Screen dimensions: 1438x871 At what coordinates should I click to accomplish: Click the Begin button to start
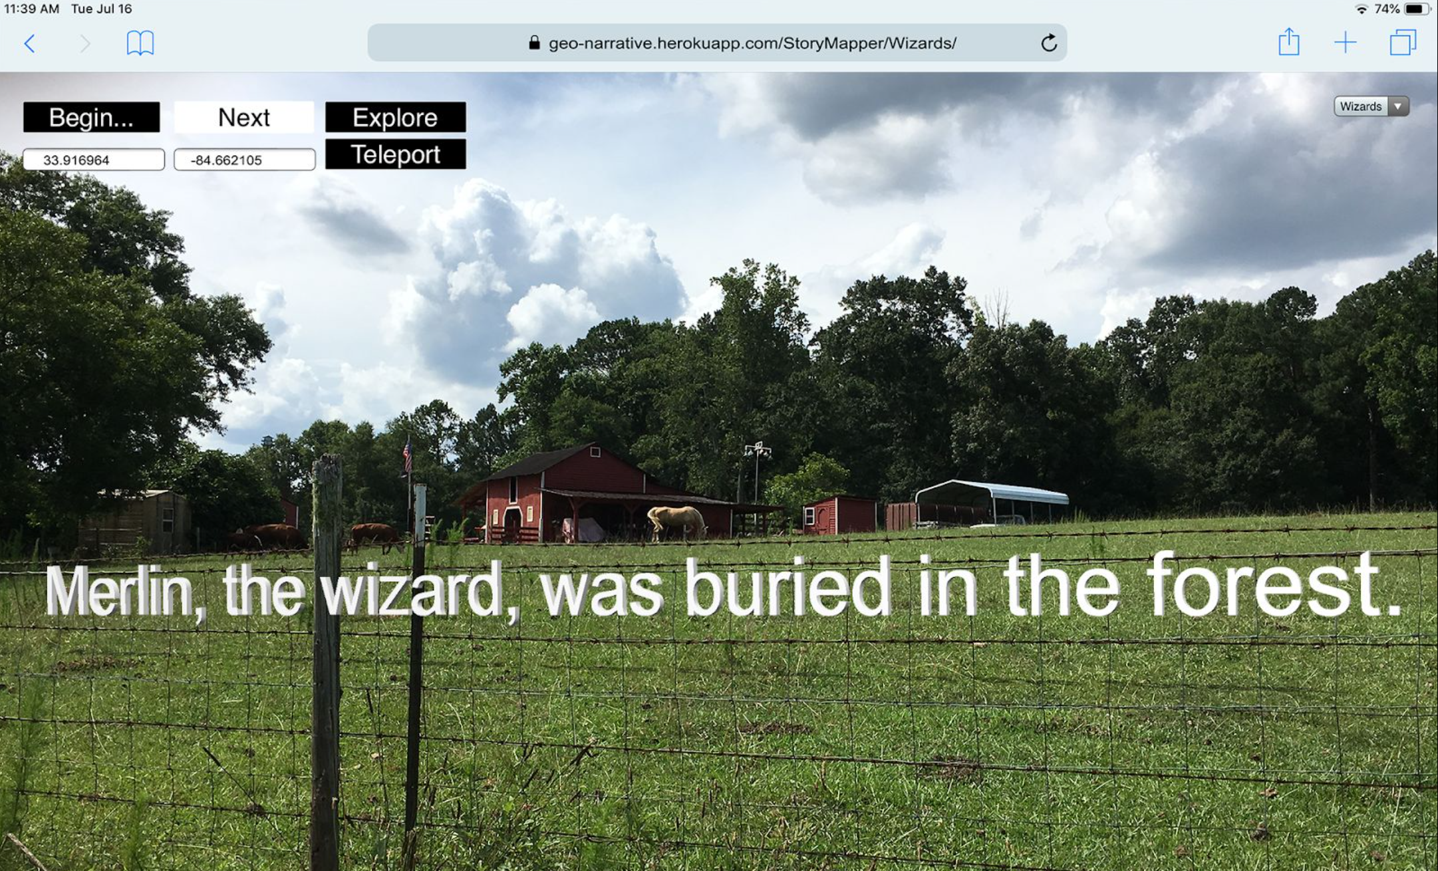tap(91, 116)
